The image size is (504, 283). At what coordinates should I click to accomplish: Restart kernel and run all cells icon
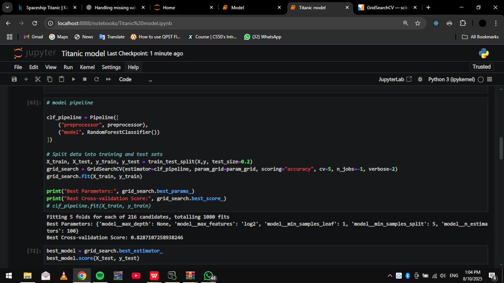[108, 79]
